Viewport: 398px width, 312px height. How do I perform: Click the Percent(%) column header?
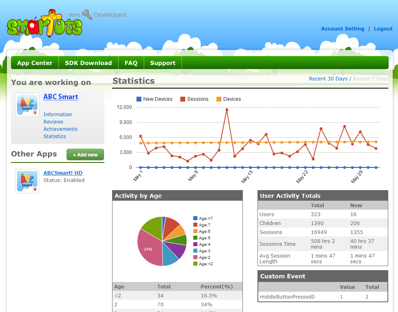217,287
